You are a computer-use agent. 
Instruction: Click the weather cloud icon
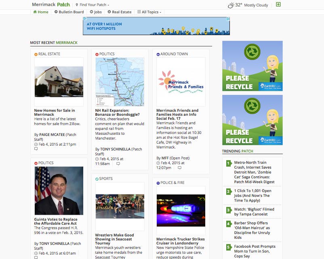point(231,5)
